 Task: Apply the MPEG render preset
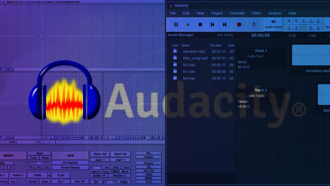coord(149,178)
